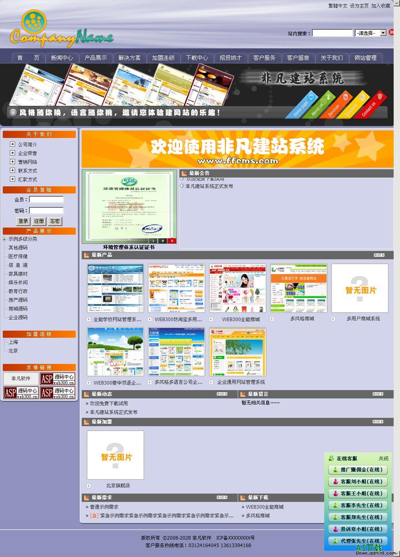Focus the 站内搜索 search input
This screenshot has width=400, height=557.
[333, 33]
